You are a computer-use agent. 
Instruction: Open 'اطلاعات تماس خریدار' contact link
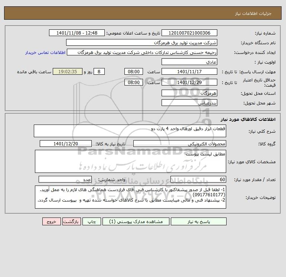[45, 52]
